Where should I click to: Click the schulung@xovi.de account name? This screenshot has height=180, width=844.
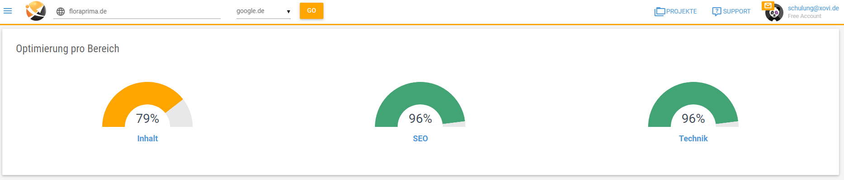click(813, 8)
